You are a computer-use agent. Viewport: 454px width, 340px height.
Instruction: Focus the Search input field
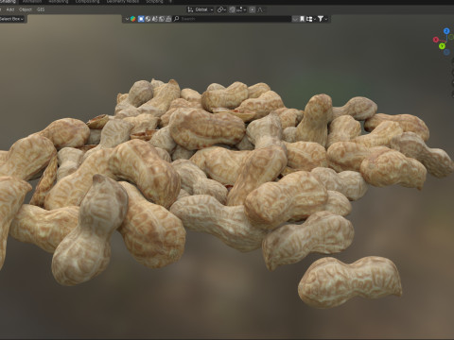[x=233, y=19]
